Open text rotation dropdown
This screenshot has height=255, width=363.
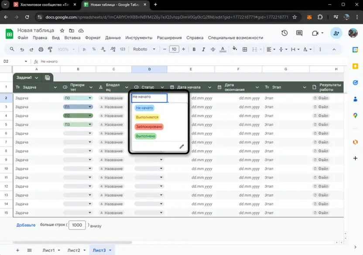coord(307,49)
